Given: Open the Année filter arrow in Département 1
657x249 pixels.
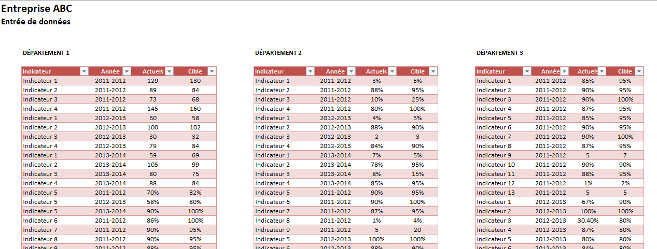Looking at the screenshot, I should click(127, 71).
